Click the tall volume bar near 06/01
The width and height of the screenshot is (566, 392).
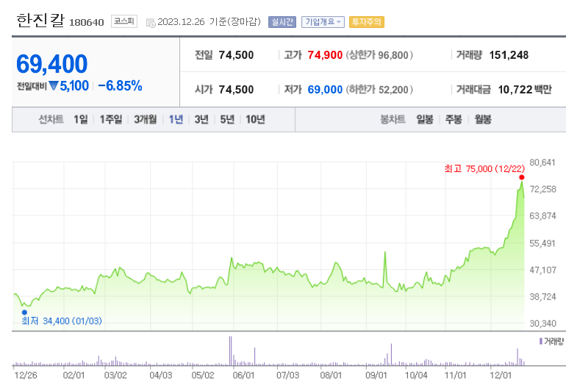point(230,351)
